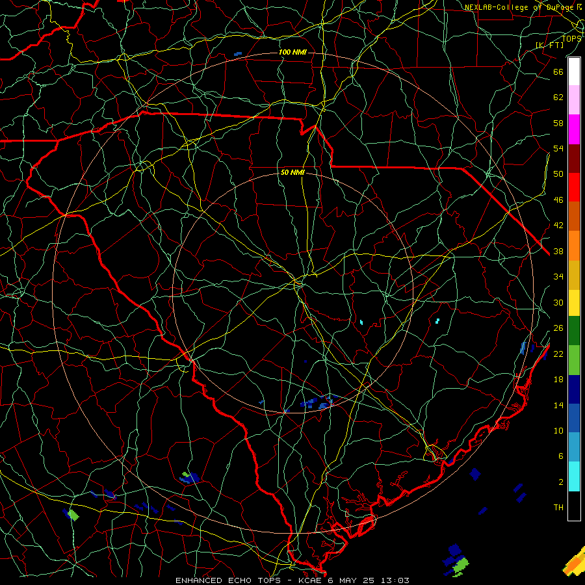
Task: Click the legend value "34"
Action: coord(558,276)
